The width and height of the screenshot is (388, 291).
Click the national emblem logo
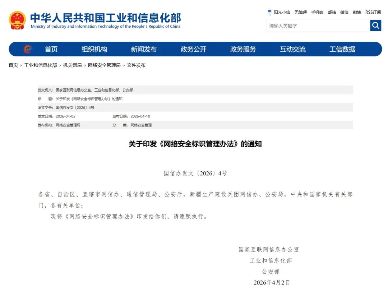click(x=17, y=20)
